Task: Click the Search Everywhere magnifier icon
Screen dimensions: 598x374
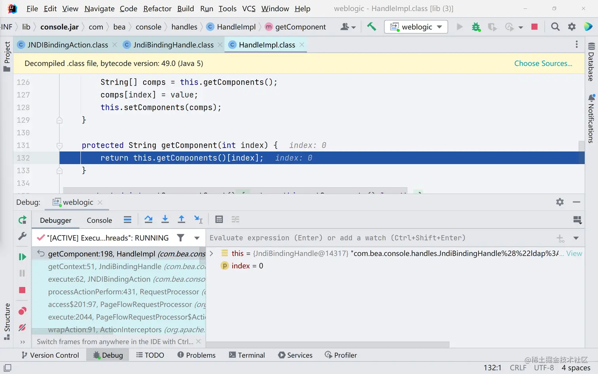Action: pyautogui.click(x=555, y=27)
